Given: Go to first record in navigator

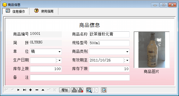Looking at the screenshot, I should pos(7,90).
